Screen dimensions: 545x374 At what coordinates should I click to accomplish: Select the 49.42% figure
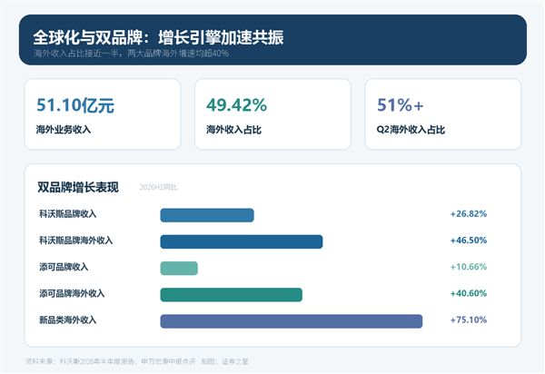point(236,105)
